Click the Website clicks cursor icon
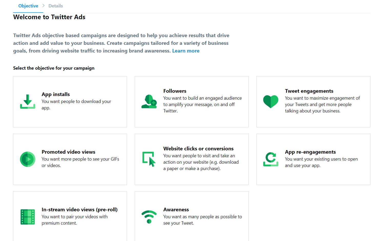 pyautogui.click(x=149, y=159)
